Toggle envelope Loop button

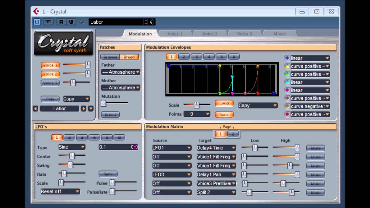coord(224,103)
